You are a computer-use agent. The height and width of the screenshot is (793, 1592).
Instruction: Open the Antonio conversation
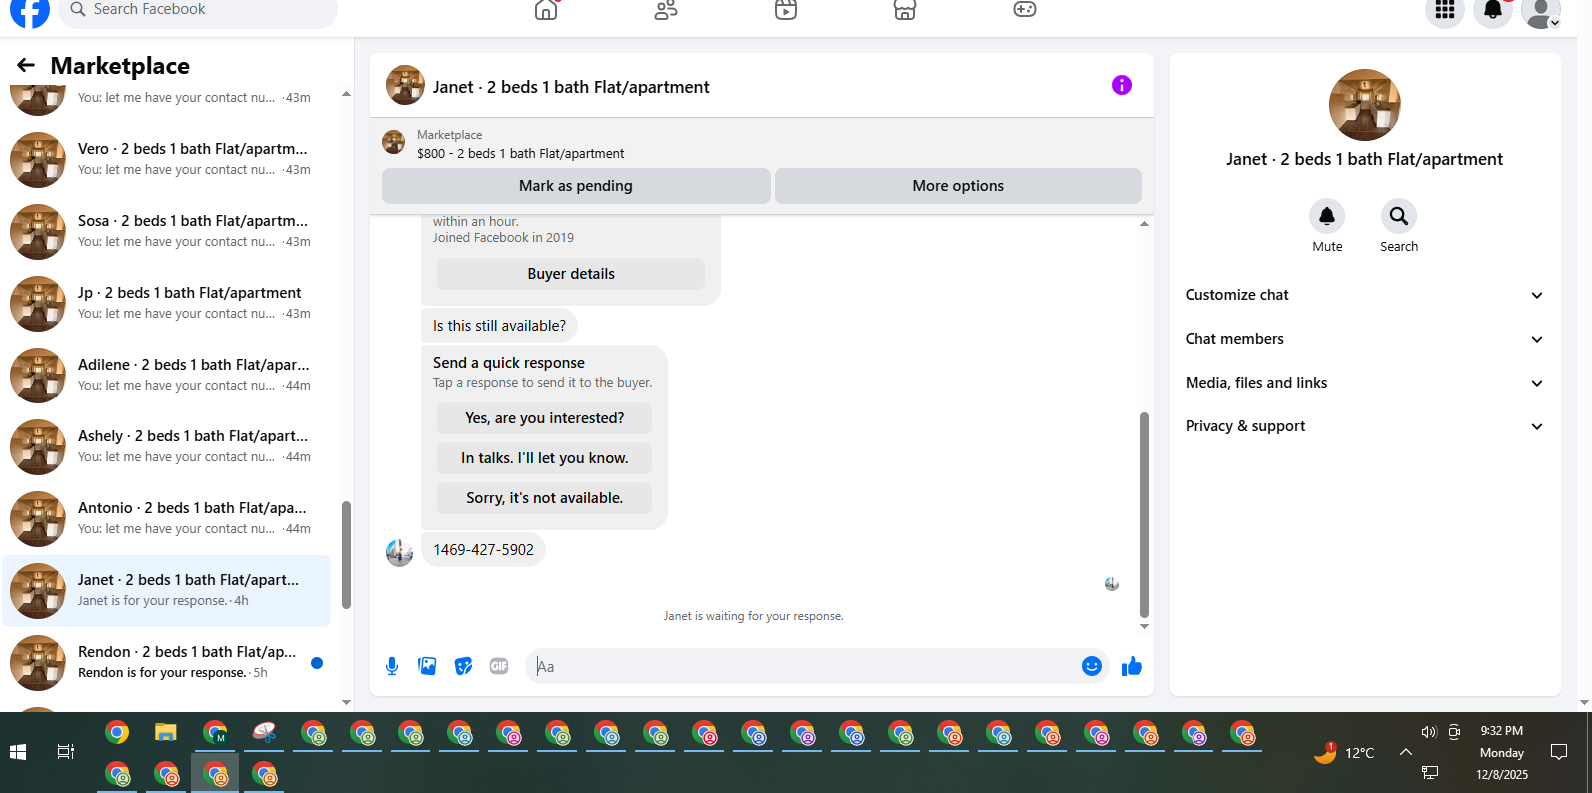[x=166, y=519]
